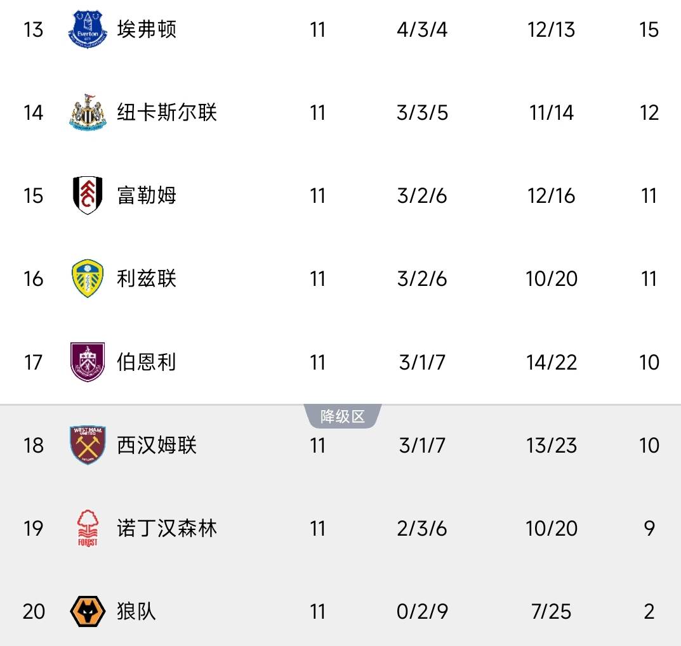Open 西汉姆联 team details
The width and height of the screenshot is (681, 646).
click(157, 445)
